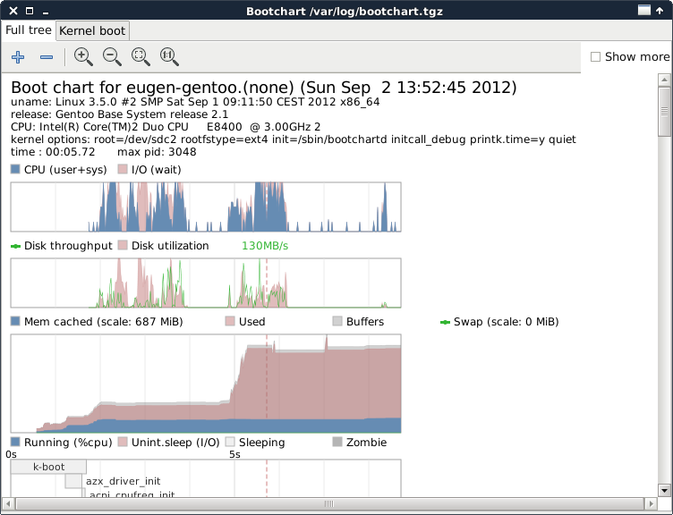Click the 0s time axis label

(11, 454)
